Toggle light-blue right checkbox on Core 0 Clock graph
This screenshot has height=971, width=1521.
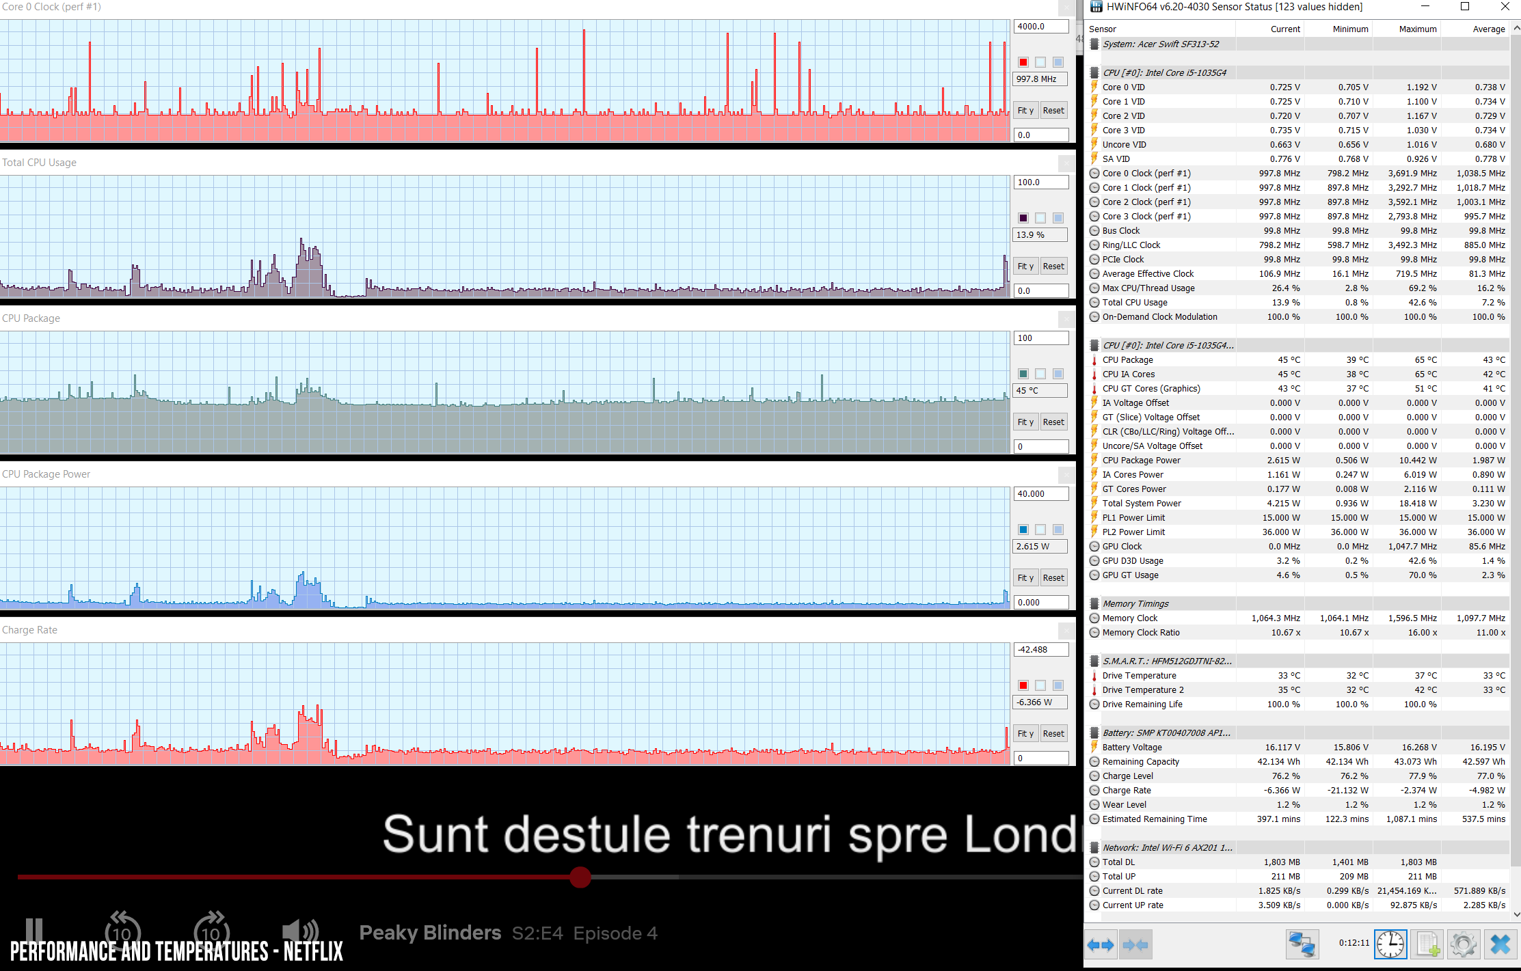[x=1058, y=62]
